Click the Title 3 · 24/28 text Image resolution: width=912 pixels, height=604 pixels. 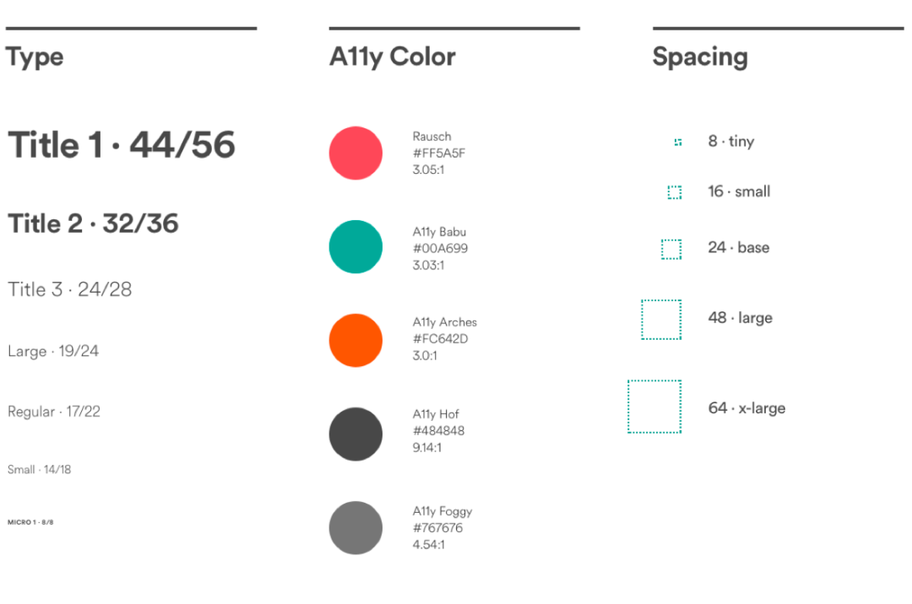click(70, 289)
